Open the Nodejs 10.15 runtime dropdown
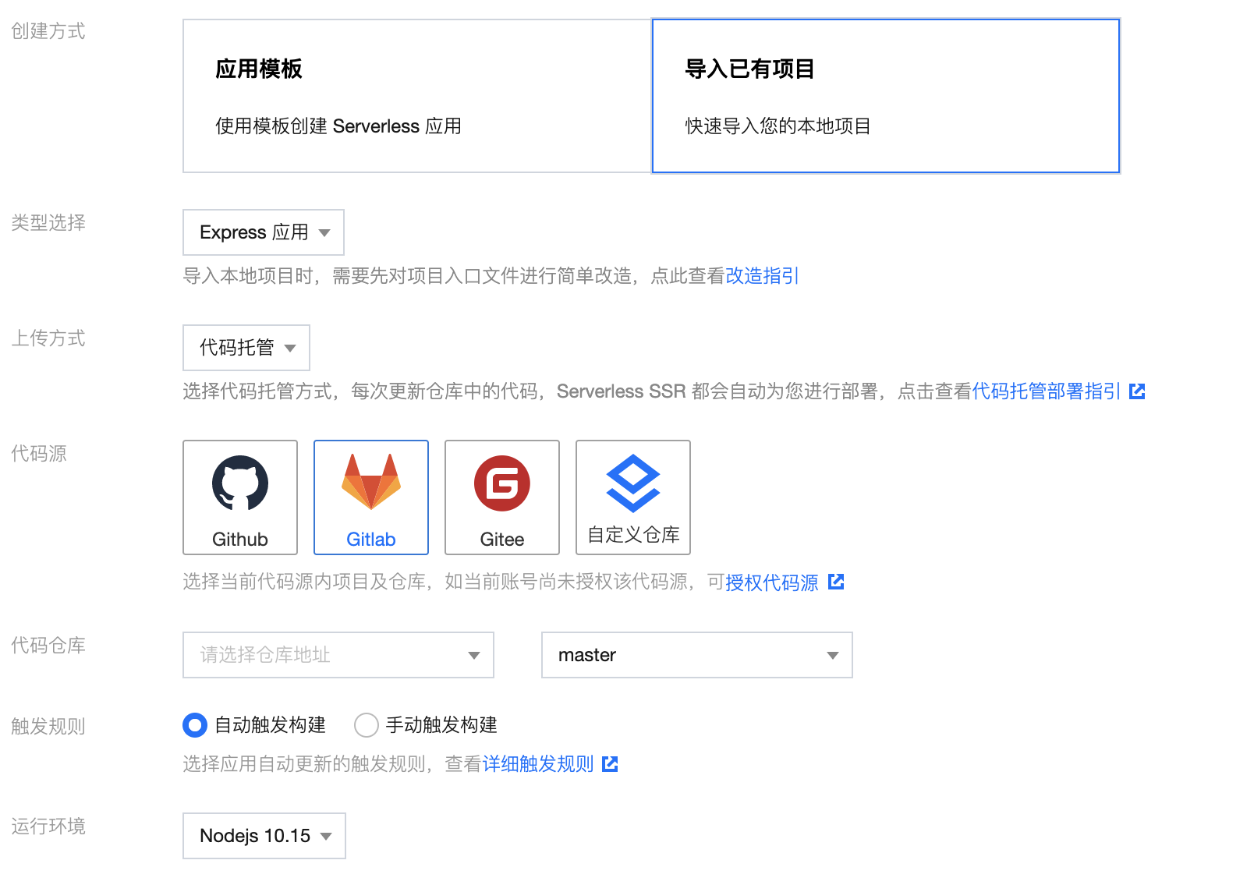The image size is (1254, 892). pyautogui.click(x=264, y=836)
